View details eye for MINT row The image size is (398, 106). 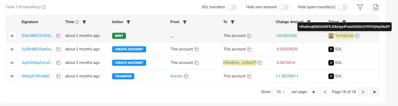tap(12, 36)
